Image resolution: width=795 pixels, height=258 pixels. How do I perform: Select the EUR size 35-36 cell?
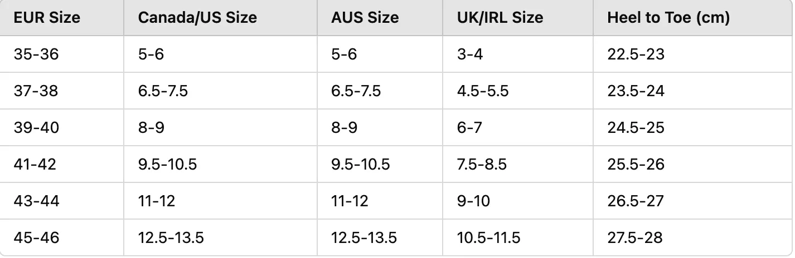62,54
